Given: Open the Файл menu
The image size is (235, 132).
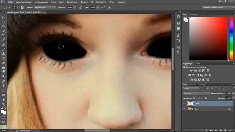Looking at the screenshot, I should click(10, 2).
